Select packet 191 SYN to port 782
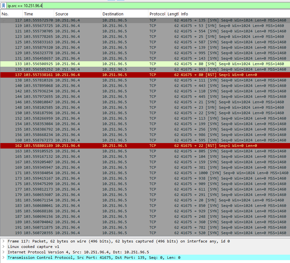 (145, 227)
